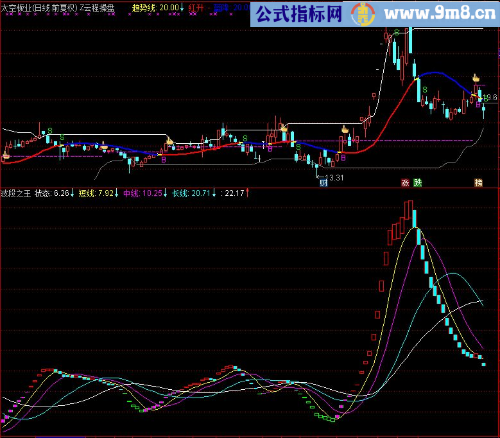The height and width of the screenshot is (438, 500).
Task: Click the yellow 短线: 7.92 value
Action: (x=98, y=193)
